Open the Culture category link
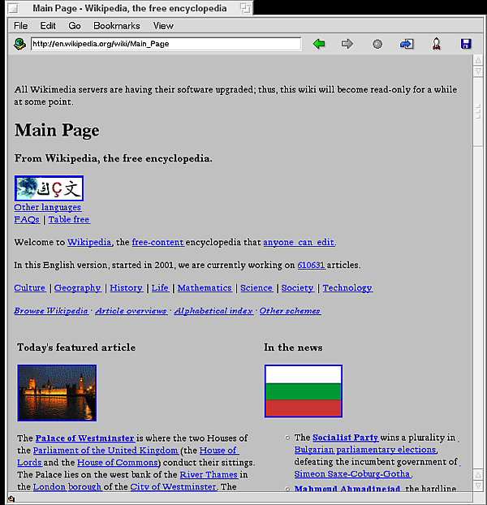The image size is (487, 505). pos(30,288)
